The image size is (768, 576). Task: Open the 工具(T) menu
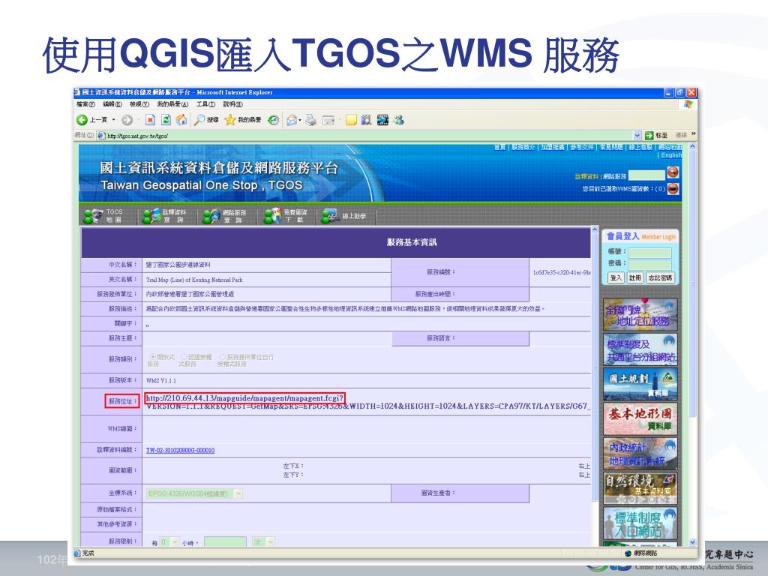(x=205, y=104)
